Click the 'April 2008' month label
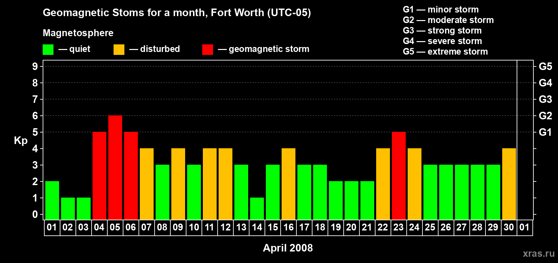 pos(288,248)
